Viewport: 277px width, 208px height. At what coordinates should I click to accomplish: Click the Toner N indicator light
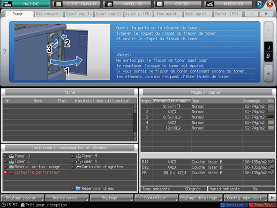(x=72, y=161)
